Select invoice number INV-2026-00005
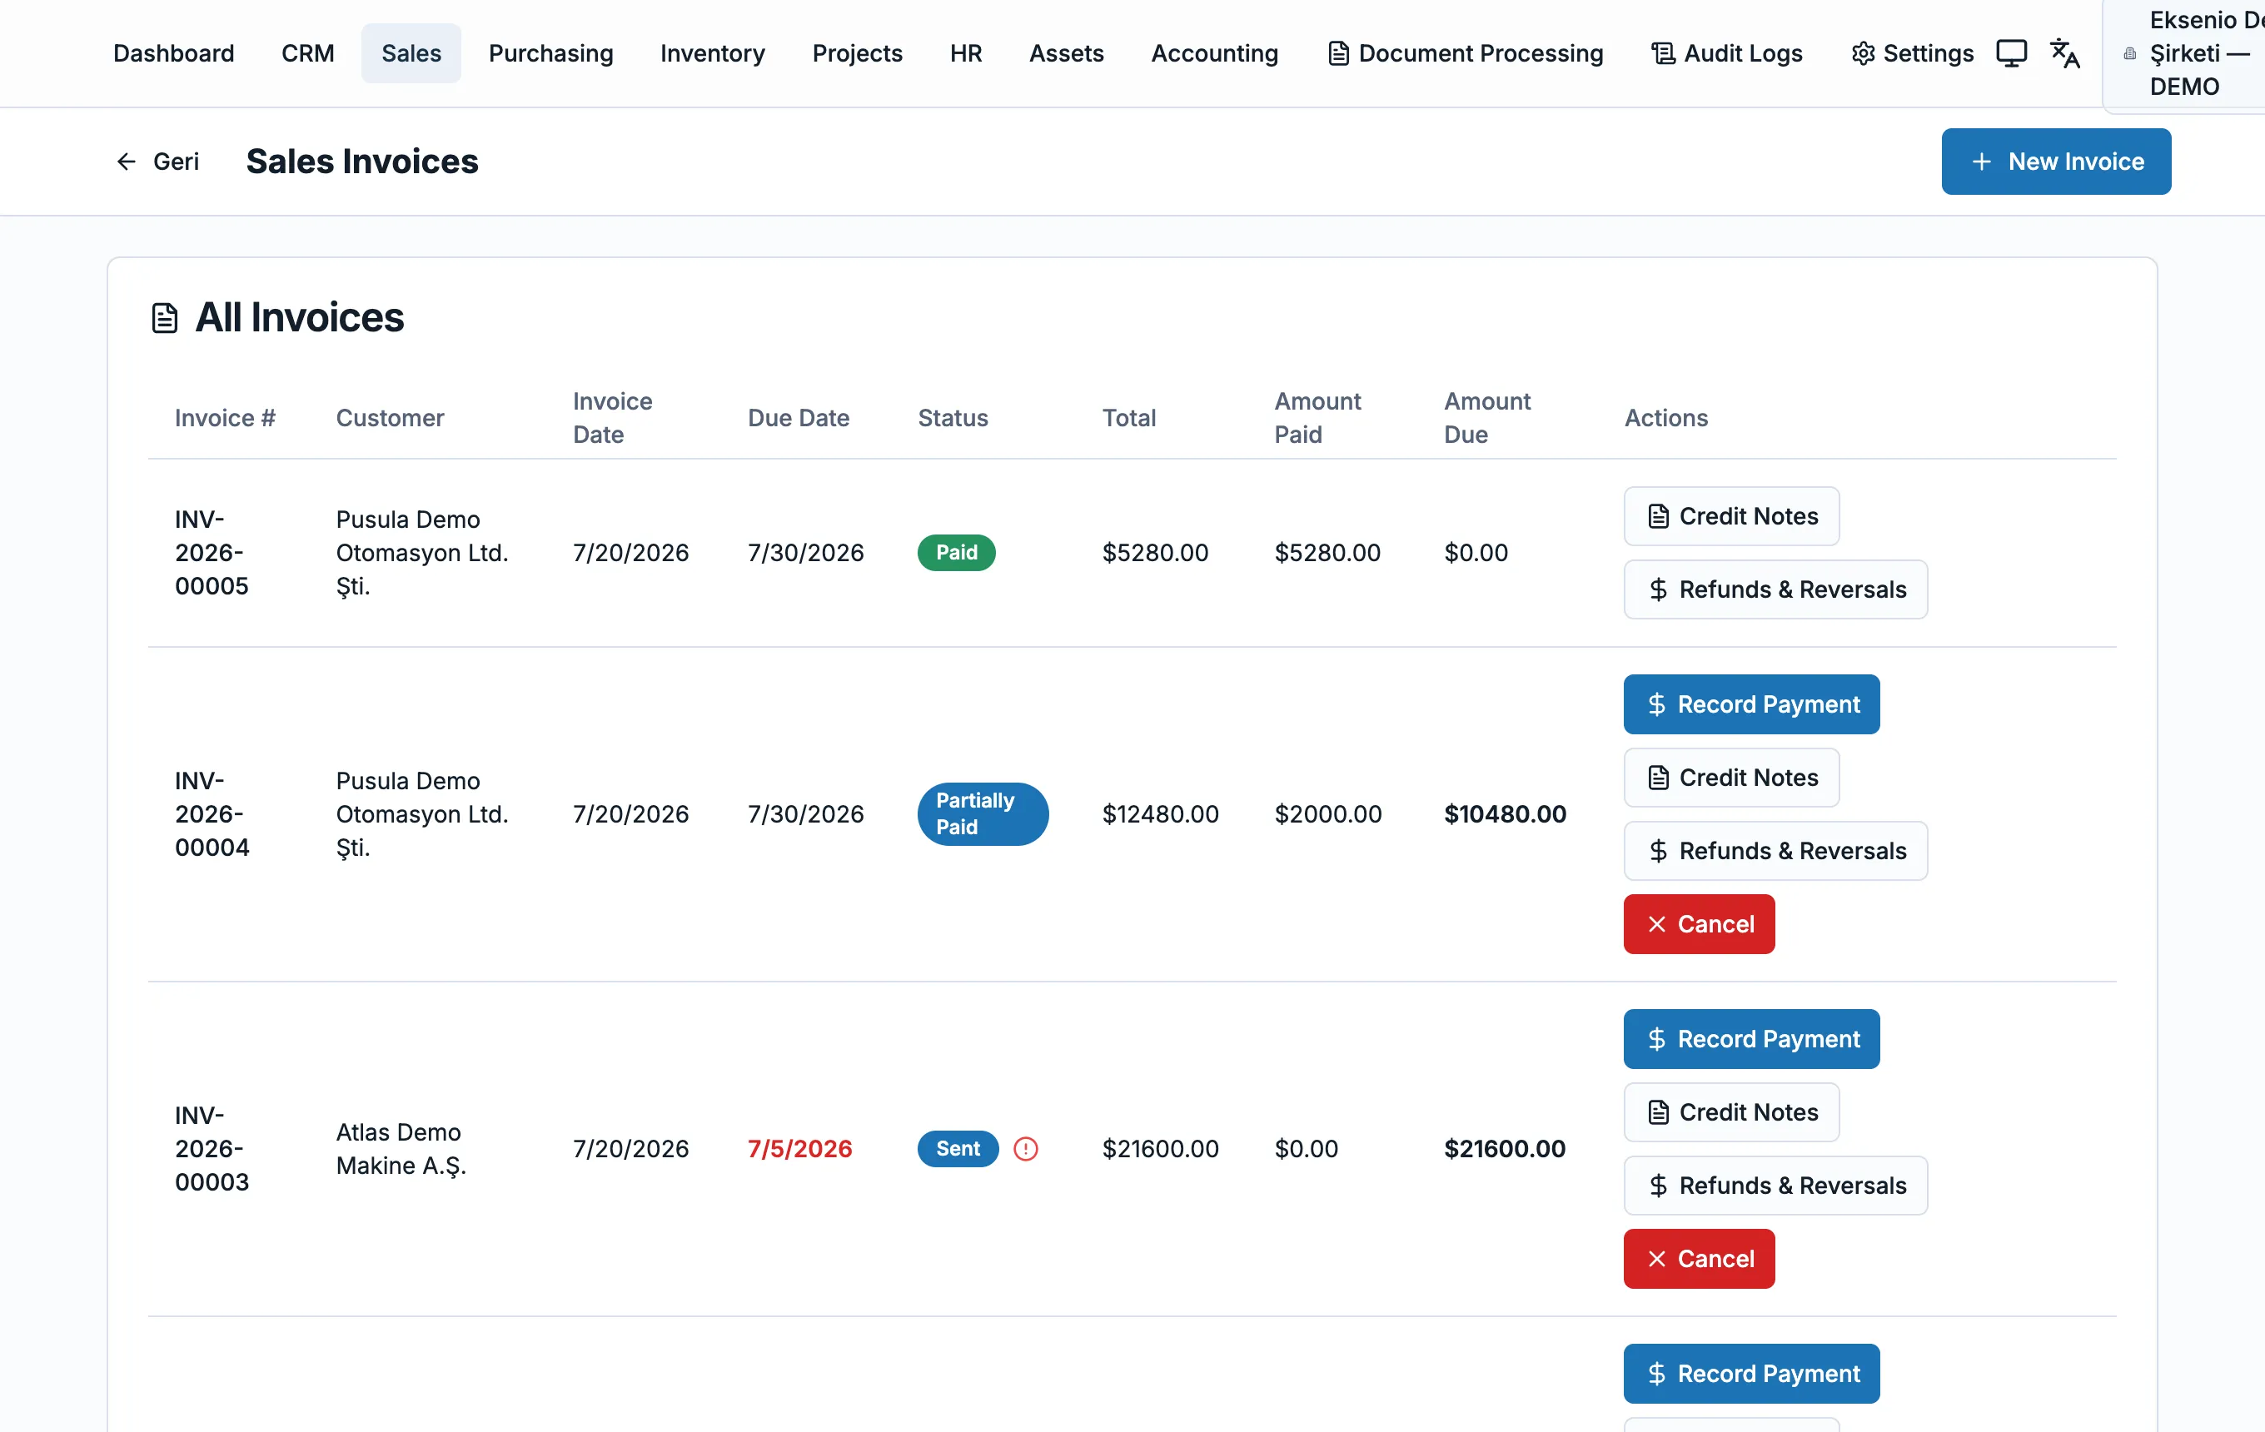2265x1432 pixels. (212, 553)
